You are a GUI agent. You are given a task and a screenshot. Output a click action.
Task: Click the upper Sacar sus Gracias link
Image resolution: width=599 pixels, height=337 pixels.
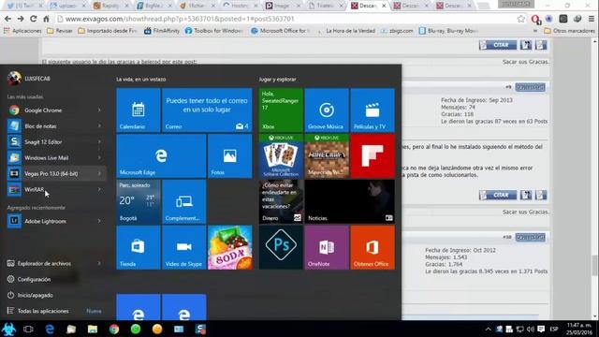pos(526,62)
